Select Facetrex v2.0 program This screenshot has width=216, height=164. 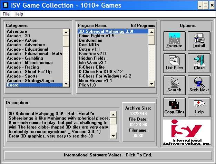113,54
